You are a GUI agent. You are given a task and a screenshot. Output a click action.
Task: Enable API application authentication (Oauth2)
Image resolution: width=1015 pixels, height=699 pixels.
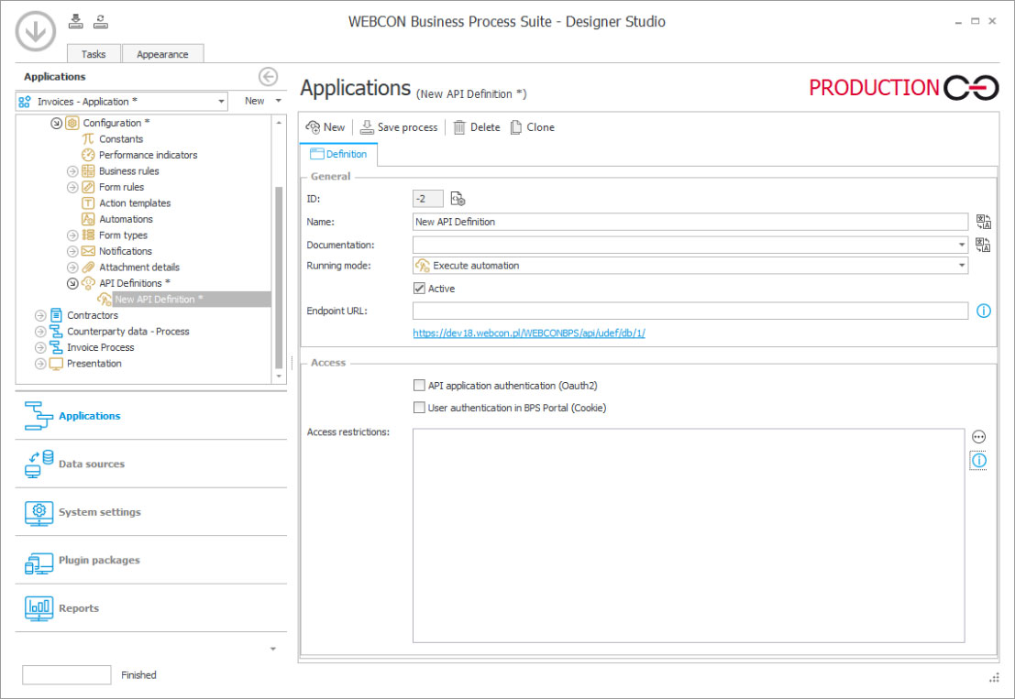(419, 386)
